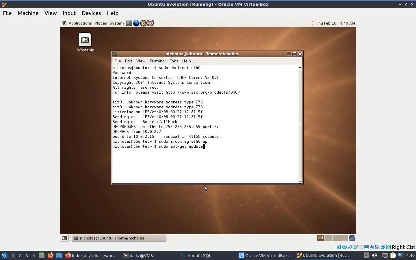The height and width of the screenshot is (260, 416).
Task: Click the VirtualBox USB devices indicator
Action: click(x=356, y=247)
